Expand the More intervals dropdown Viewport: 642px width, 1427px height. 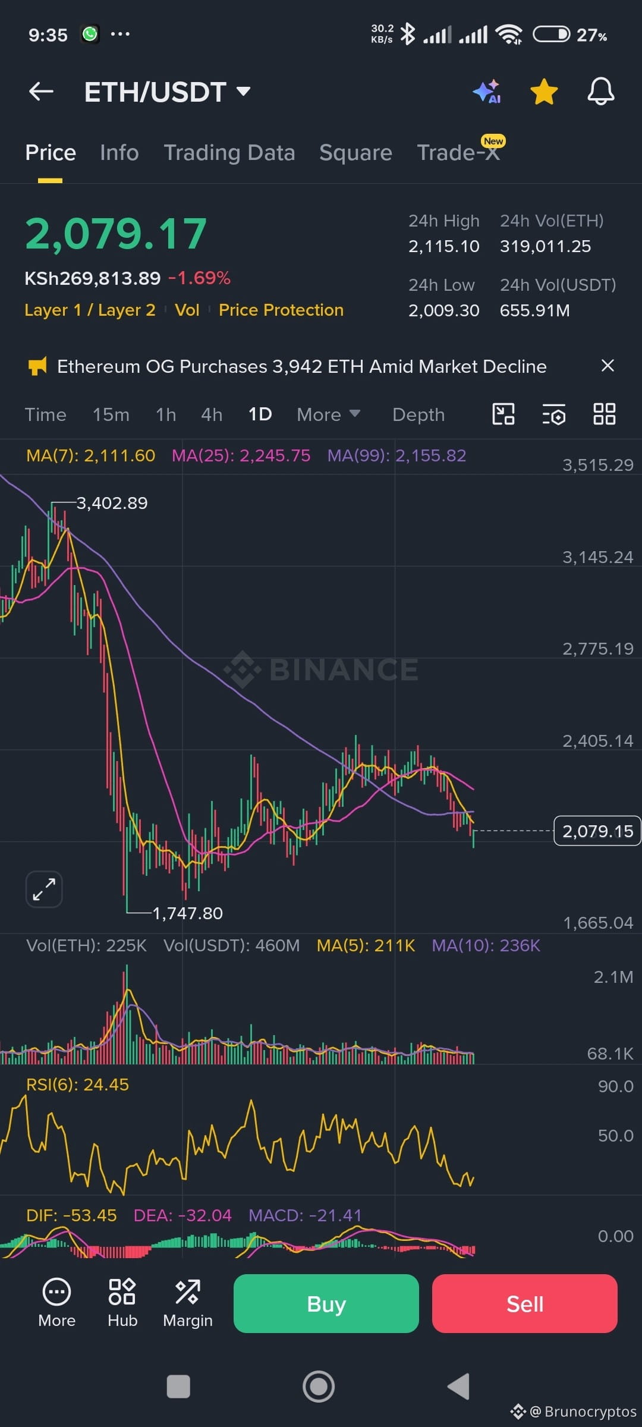328,414
